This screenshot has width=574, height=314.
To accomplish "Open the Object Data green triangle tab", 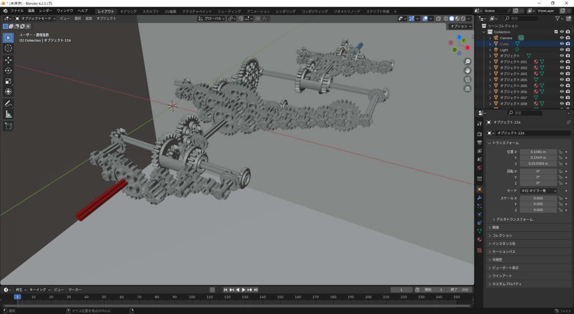I will pos(479,231).
